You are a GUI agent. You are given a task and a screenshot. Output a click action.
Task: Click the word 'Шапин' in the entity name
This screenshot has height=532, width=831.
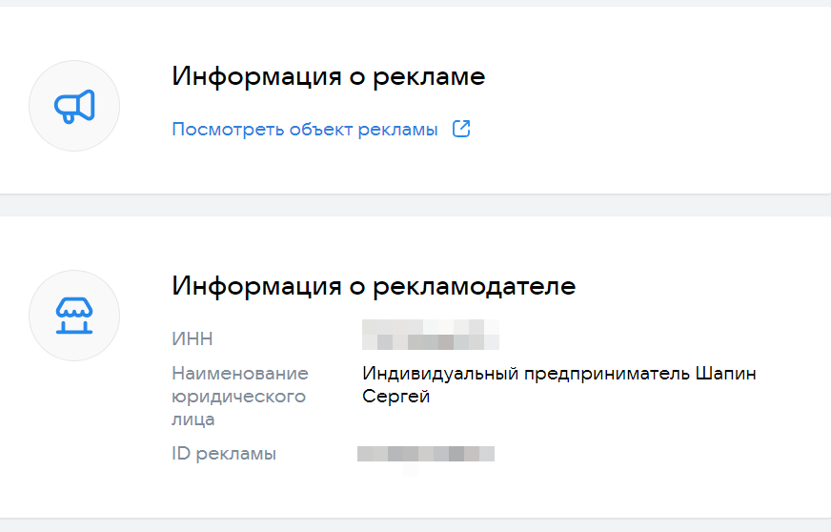725,373
